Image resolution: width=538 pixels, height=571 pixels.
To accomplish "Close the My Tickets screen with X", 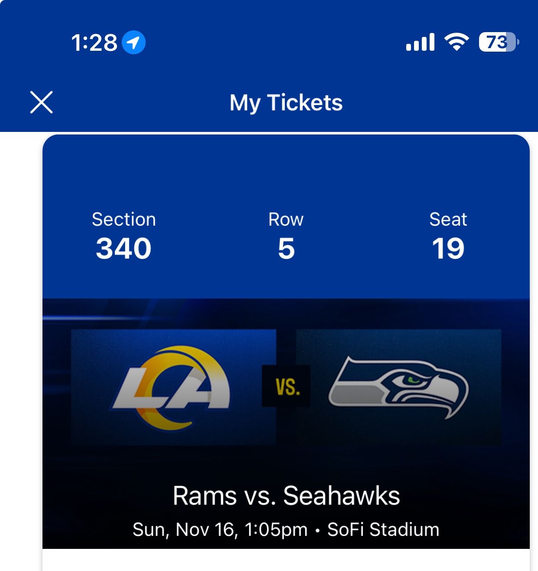I will (42, 102).
